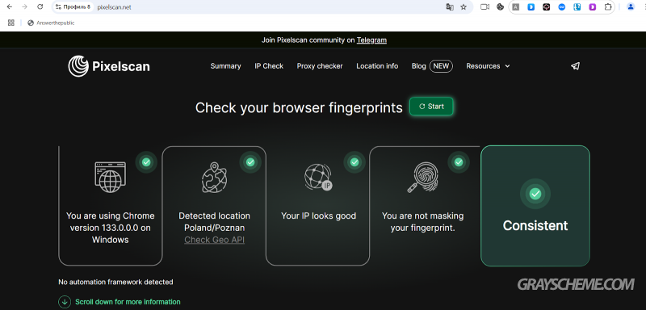The height and width of the screenshot is (310, 646).
Task: Open the Профиль 8 site info chip
Action: 73,7
